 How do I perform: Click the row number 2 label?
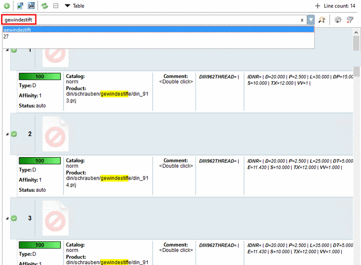coord(30,134)
